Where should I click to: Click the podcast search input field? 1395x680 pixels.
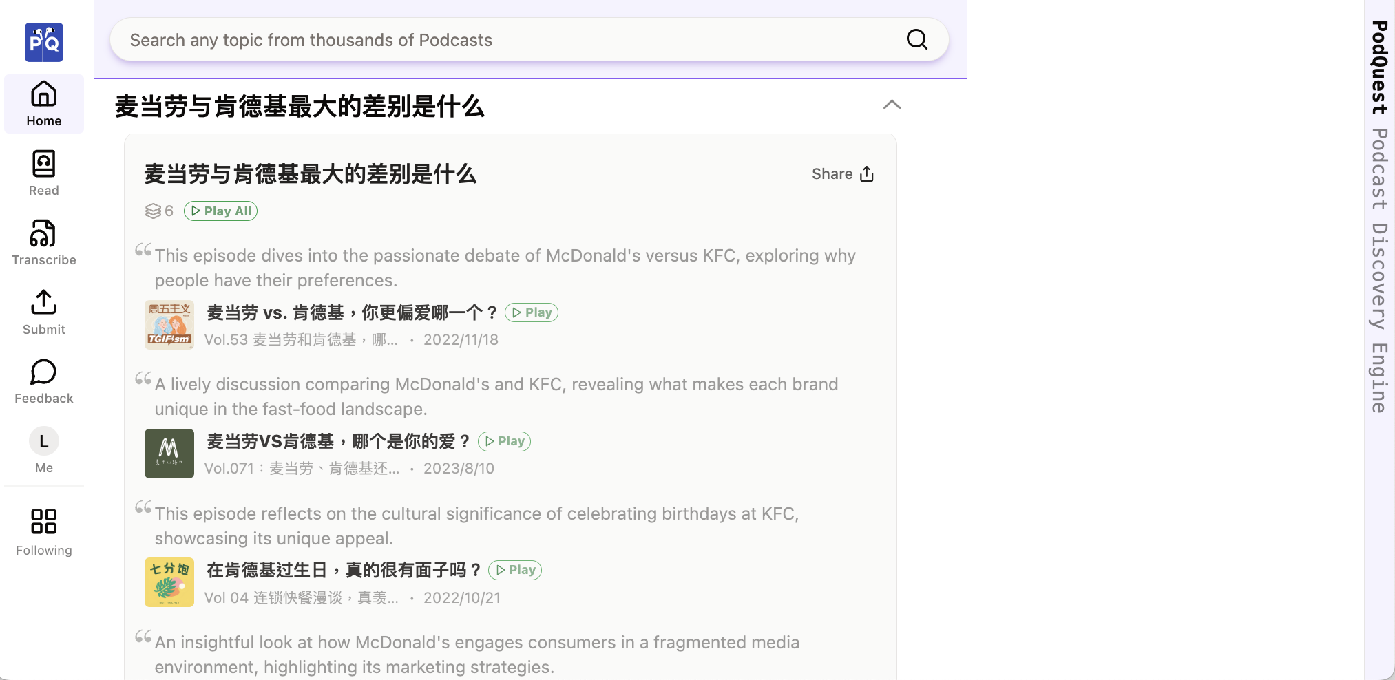482,39
